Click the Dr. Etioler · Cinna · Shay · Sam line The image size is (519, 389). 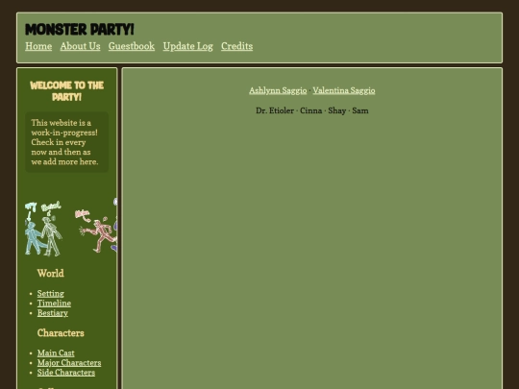pyautogui.click(x=311, y=110)
